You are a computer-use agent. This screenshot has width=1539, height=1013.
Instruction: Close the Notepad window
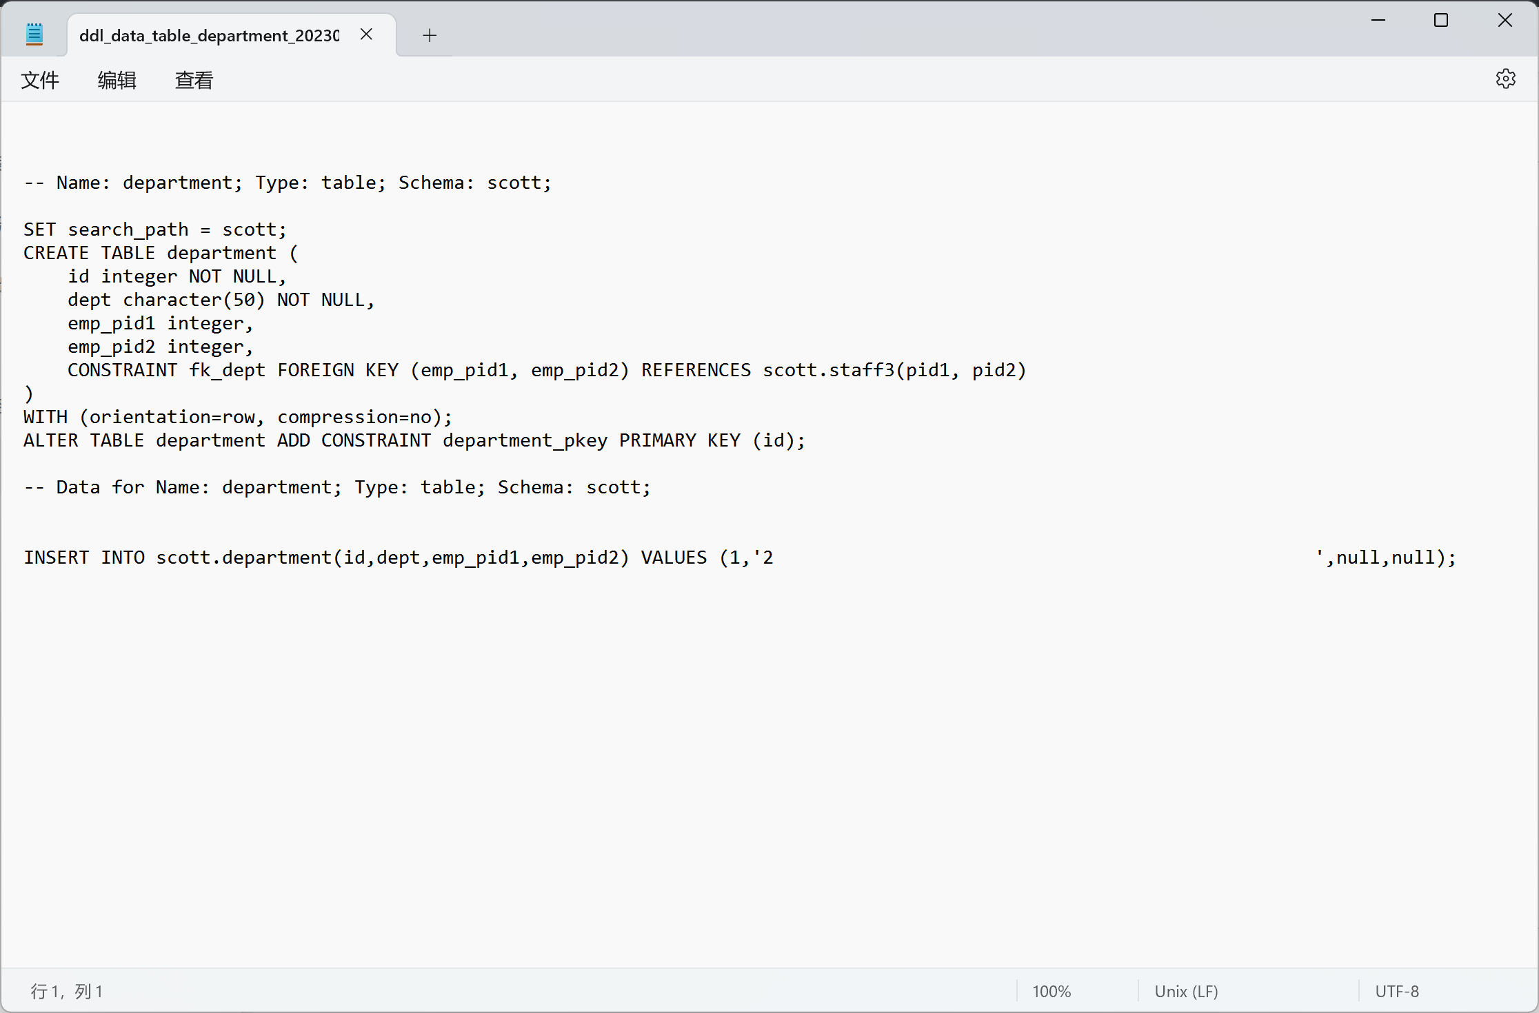(x=1505, y=20)
